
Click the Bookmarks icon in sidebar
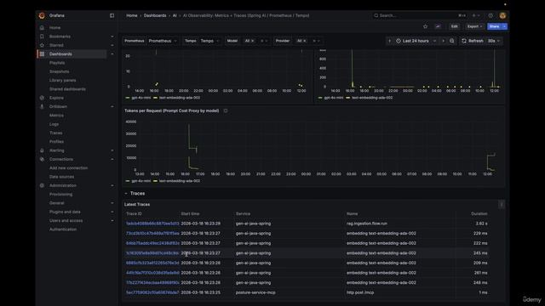coord(42,37)
